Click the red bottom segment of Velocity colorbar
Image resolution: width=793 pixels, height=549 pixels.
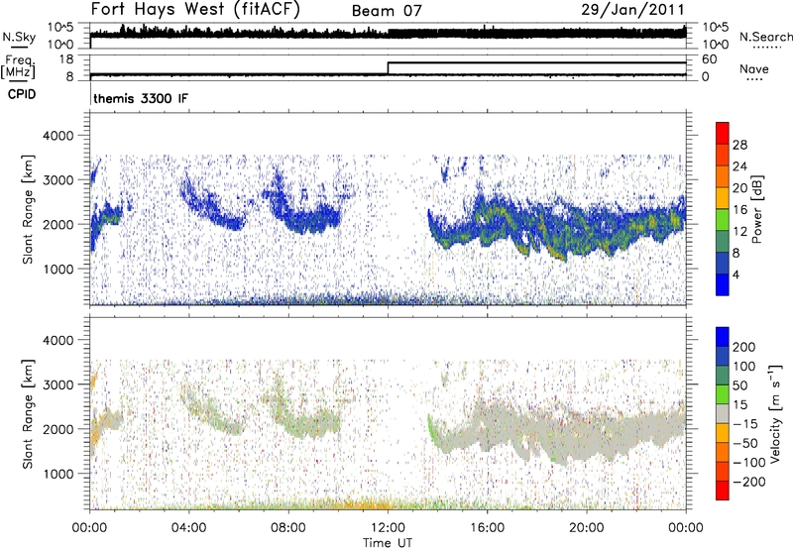click(x=723, y=491)
